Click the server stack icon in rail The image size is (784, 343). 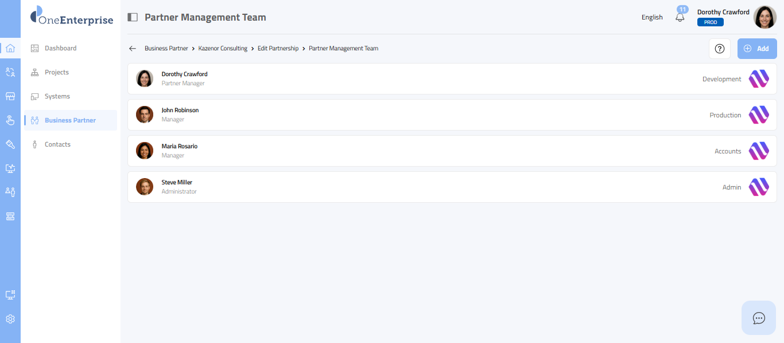tap(10, 216)
